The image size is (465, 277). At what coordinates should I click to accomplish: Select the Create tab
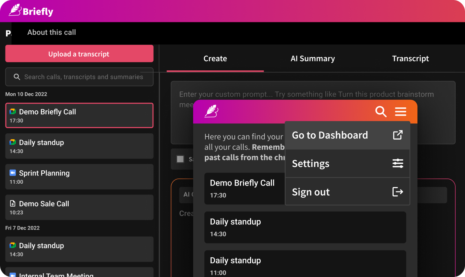click(215, 59)
